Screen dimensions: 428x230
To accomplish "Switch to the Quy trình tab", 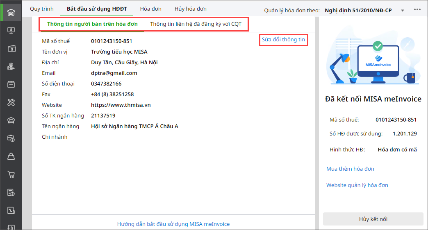I will point(42,9).
